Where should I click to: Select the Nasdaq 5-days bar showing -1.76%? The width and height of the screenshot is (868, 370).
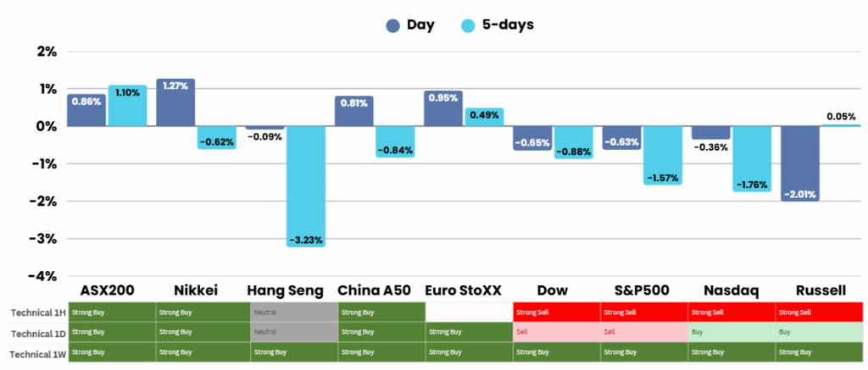(x=752, y=158)
